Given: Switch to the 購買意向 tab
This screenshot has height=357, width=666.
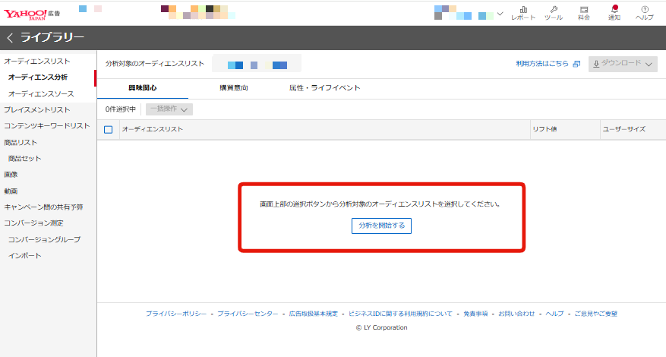Looking at the screenshot, I should [234, 88].
